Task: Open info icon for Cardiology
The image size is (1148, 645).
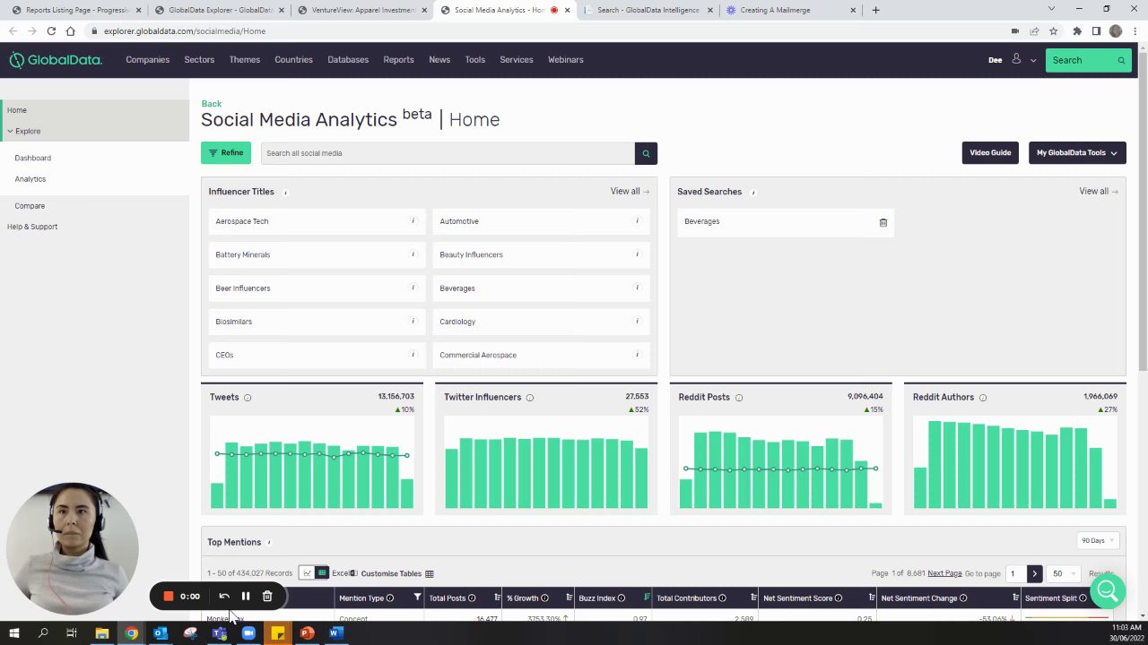Action: pos(637,321)
